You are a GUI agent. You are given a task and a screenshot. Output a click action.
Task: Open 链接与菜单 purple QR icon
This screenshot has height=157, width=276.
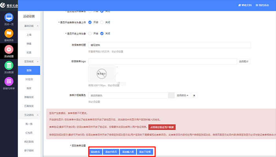(x=9, y=81)
